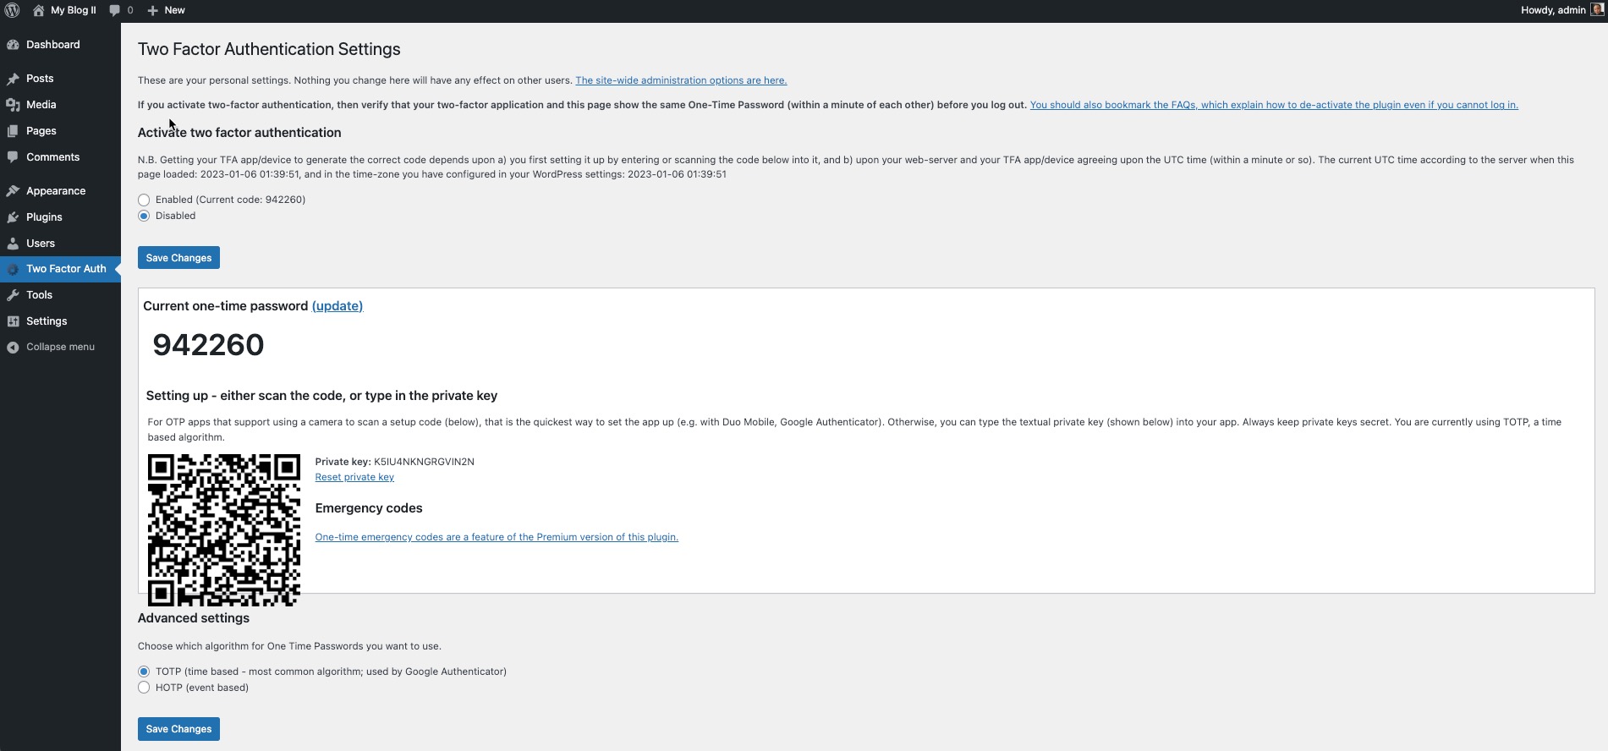Click the admin avatar icon
Image resolution: width=1608 pixels, height=751 pixels.
coord(1597,10)
